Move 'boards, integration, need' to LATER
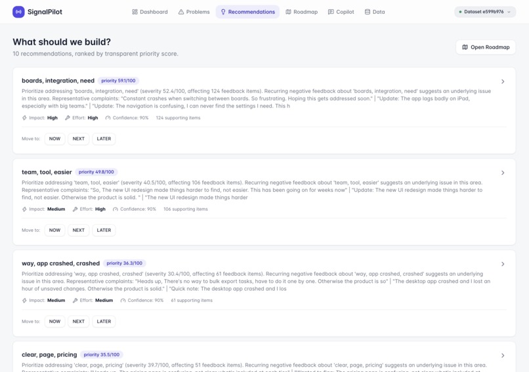 (104, 139)
